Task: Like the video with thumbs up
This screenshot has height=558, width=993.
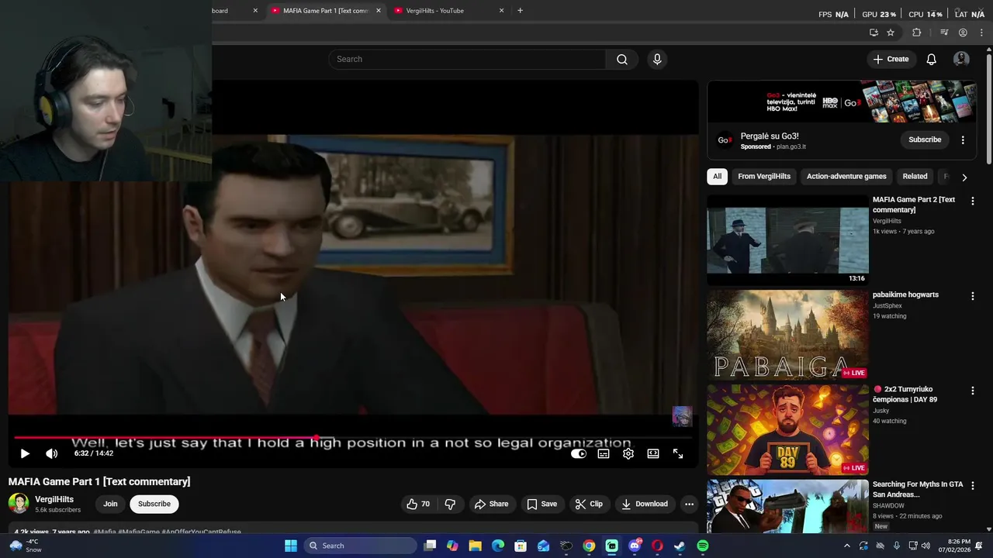Action: [x=418, y=504]
